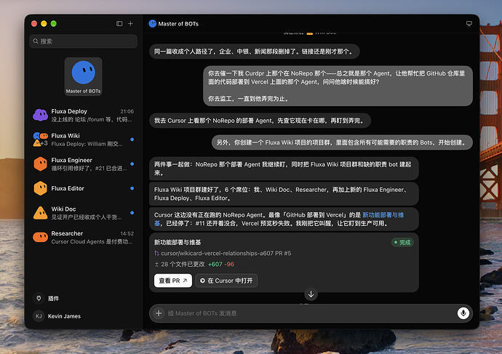Select the Fluxa Engineer conversation

tap(83, 164)
